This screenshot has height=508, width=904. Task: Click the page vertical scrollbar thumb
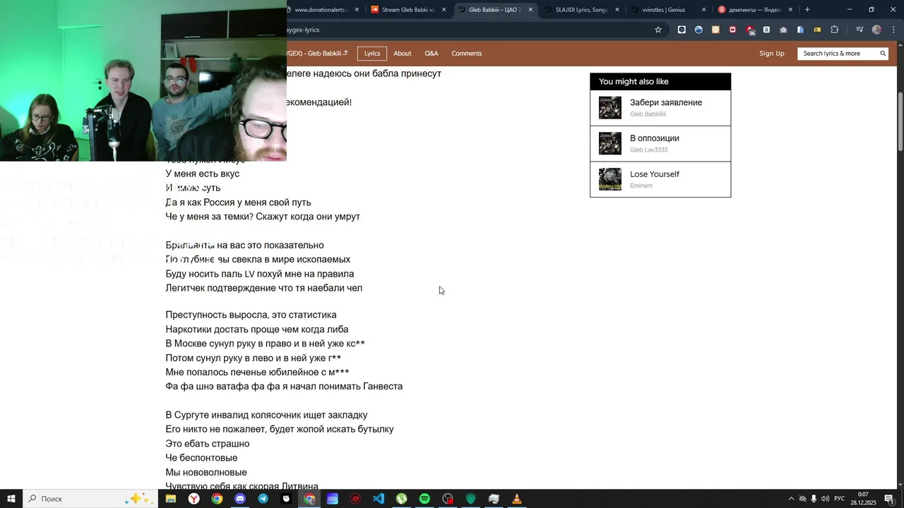tap(900, 120)
